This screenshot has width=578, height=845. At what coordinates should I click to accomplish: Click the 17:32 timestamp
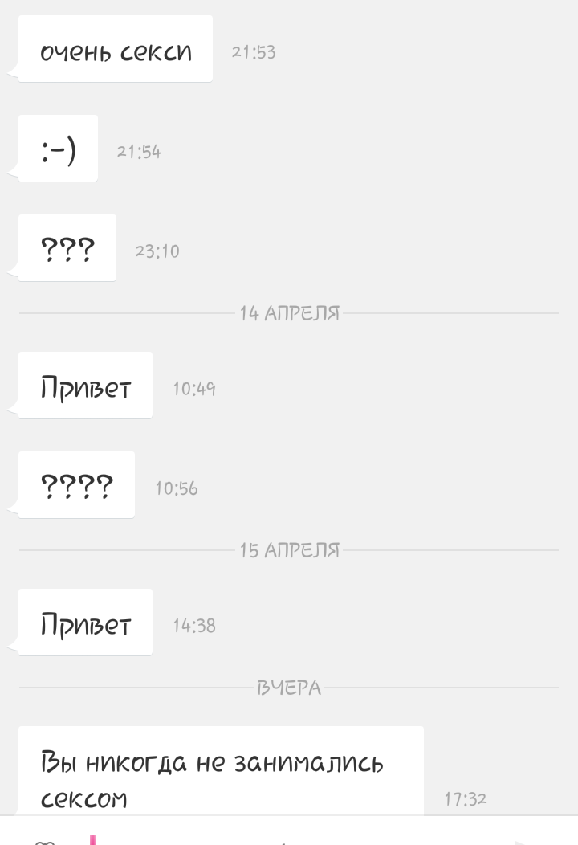(x=466, y=799)
